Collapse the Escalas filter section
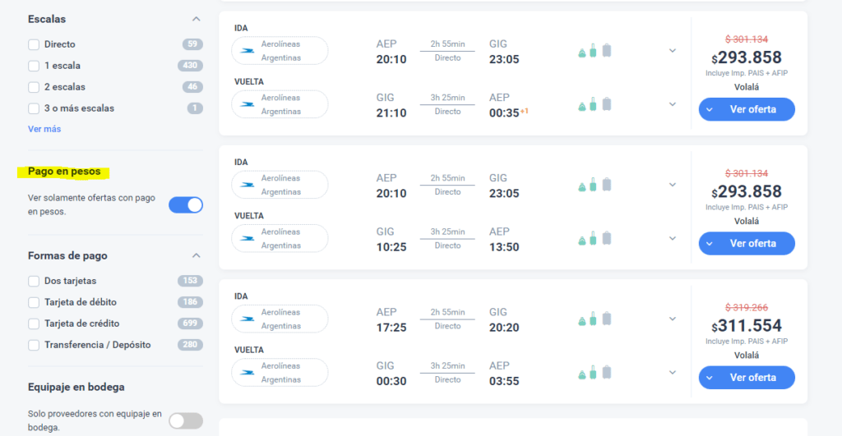This screenshot has height=436, width=842. [196, 19]
